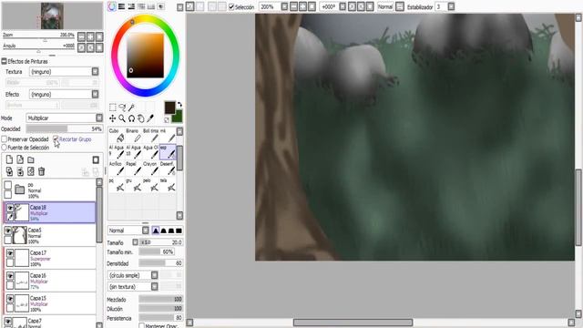Screen dimensions: 583x328
Task: Select the rectangular Selection tool
Action: 113,108
